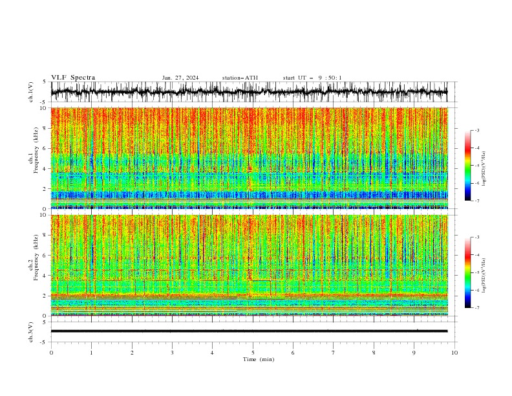Click the upper colorbar log(PSD) label

coord(484,169)
